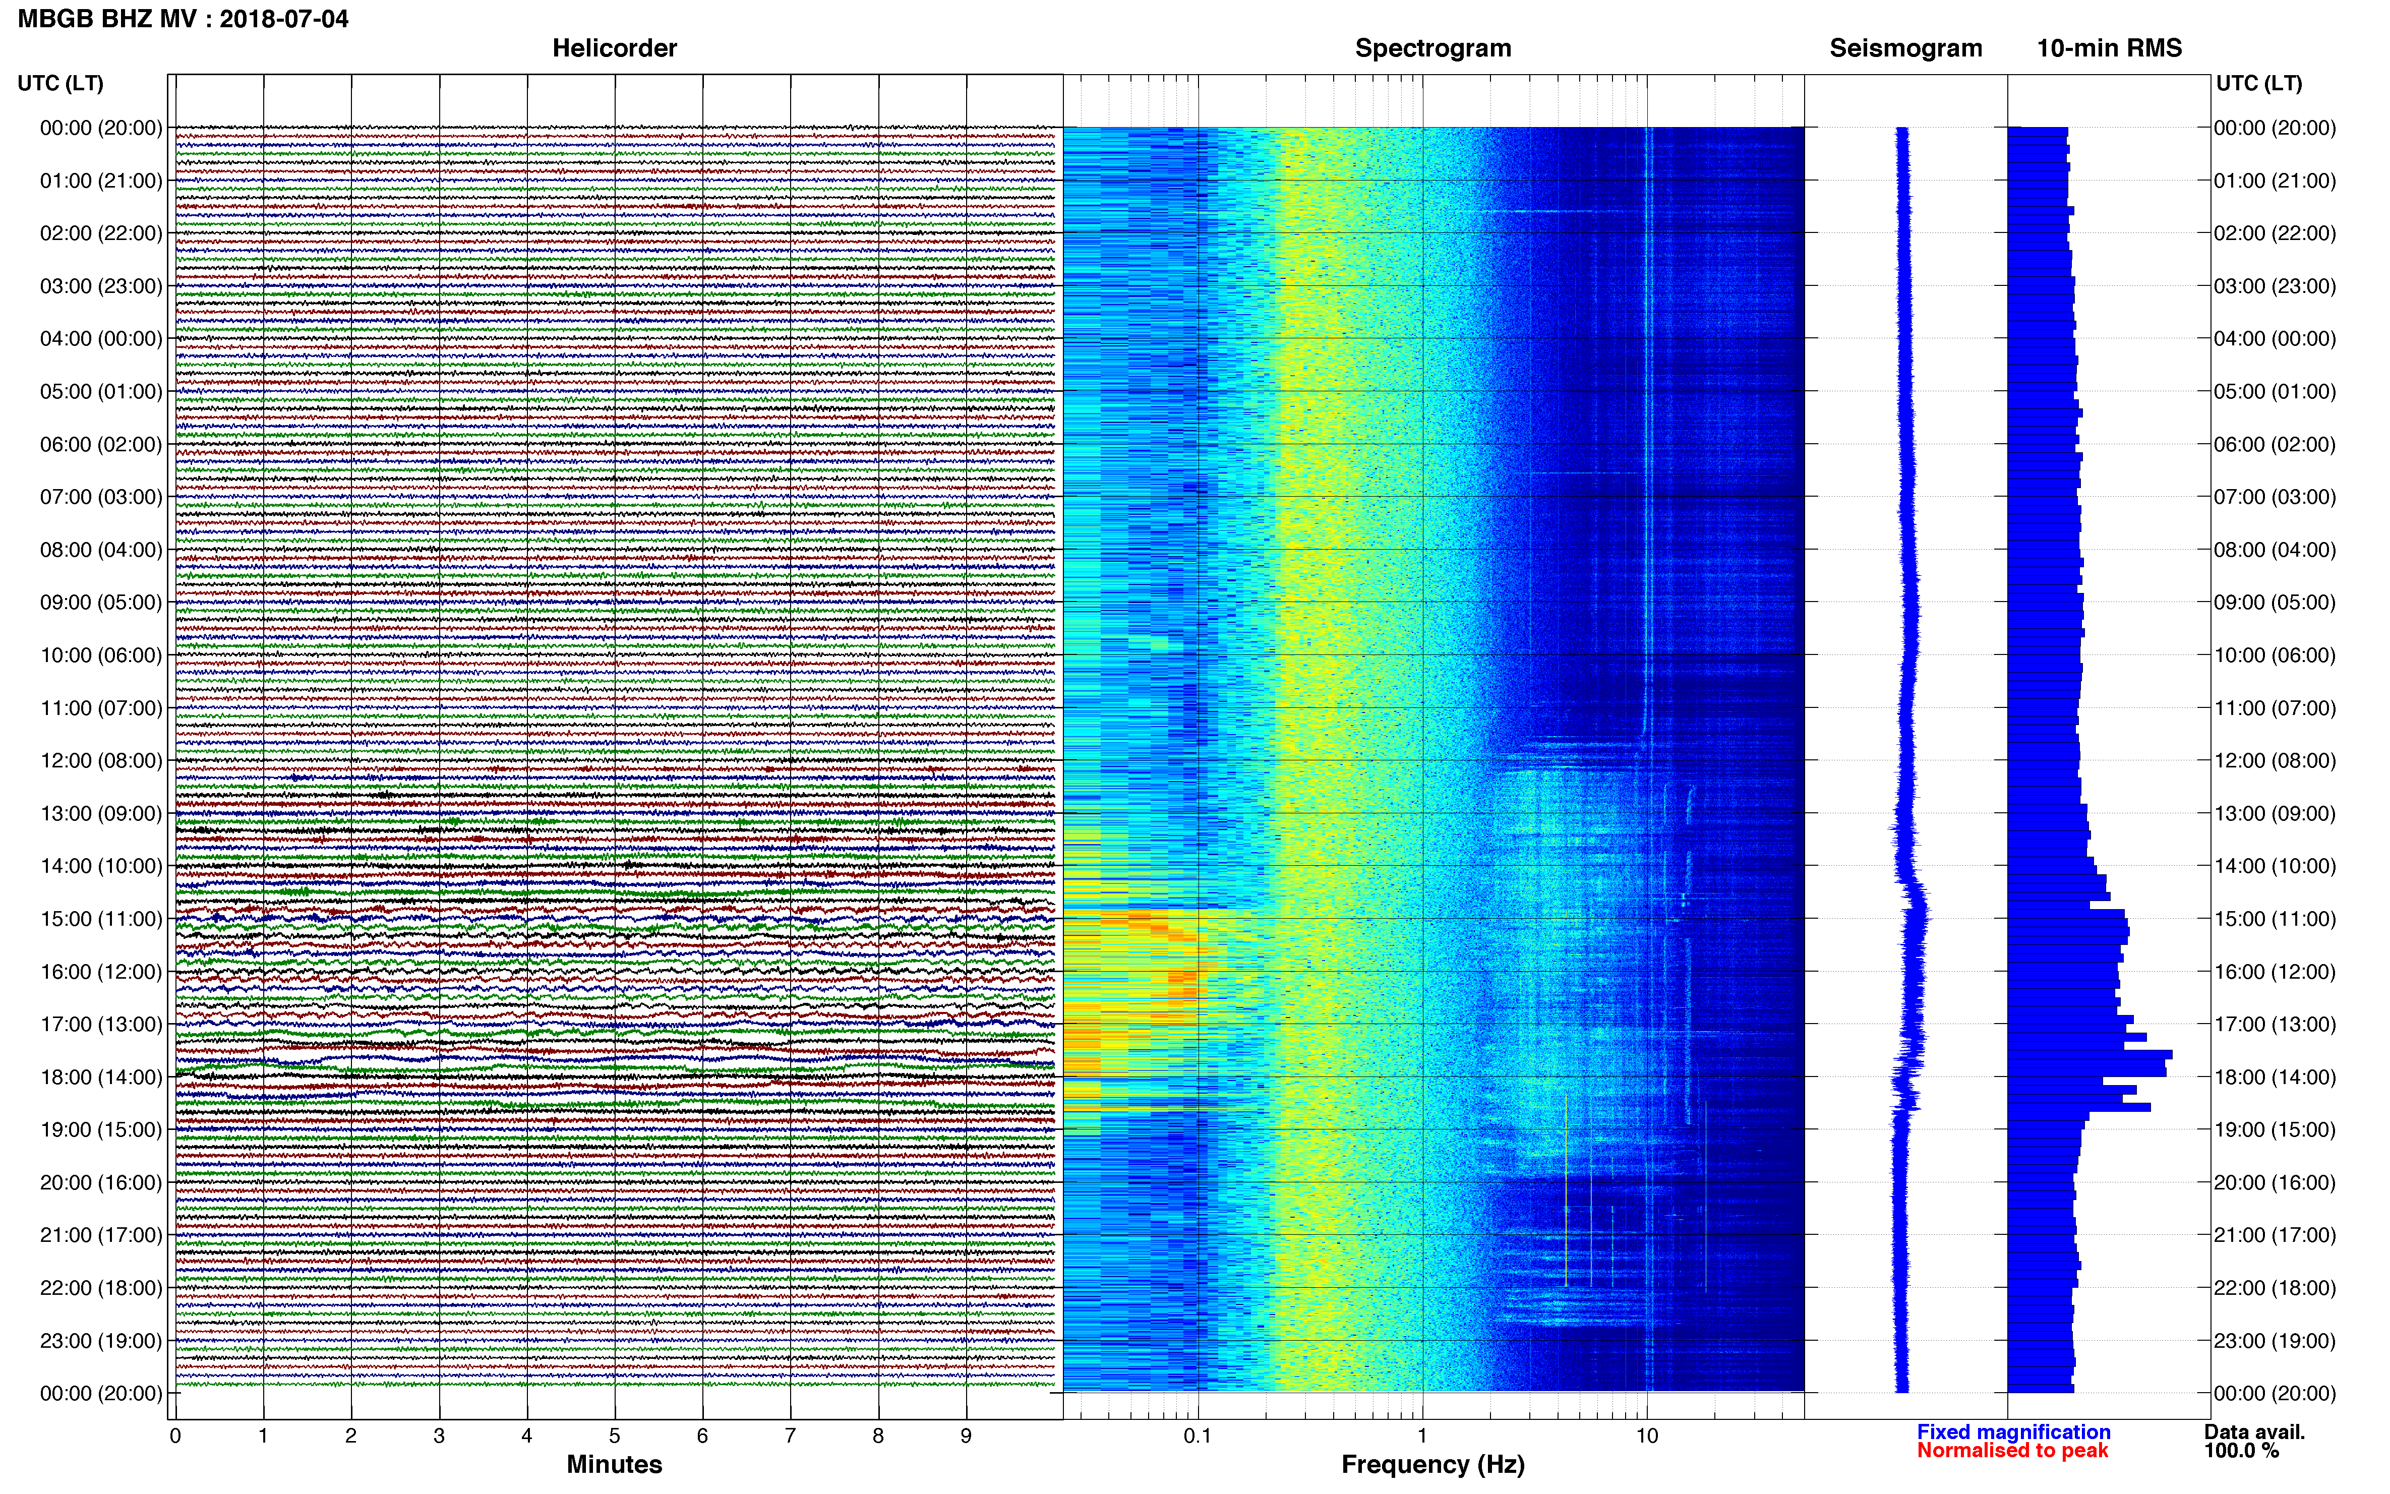Click left time label 12:00 (08:00)
Screen dimensions: 2390x1494
point(101,761)
